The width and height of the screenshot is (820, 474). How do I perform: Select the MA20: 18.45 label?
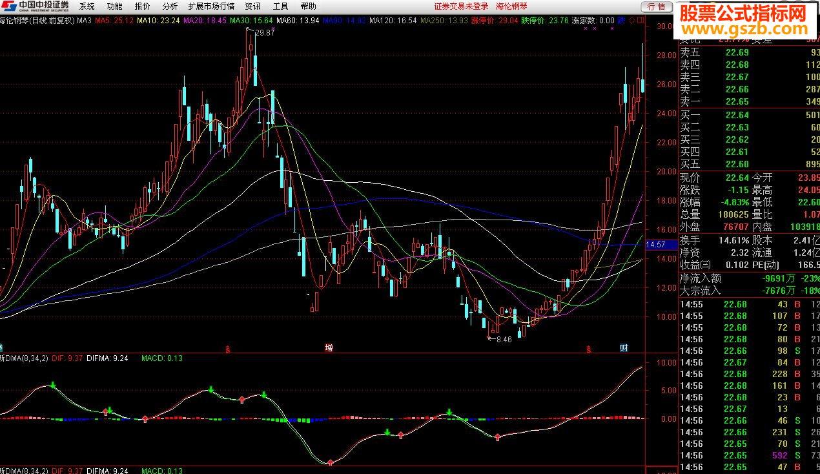point(205,21)
